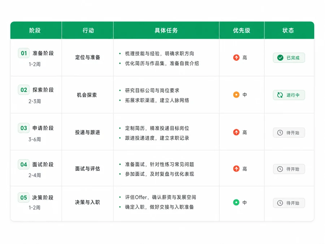
Task: Click the red up-arrow priority icon in 申请阶段 row
Action: pos(236,132)
